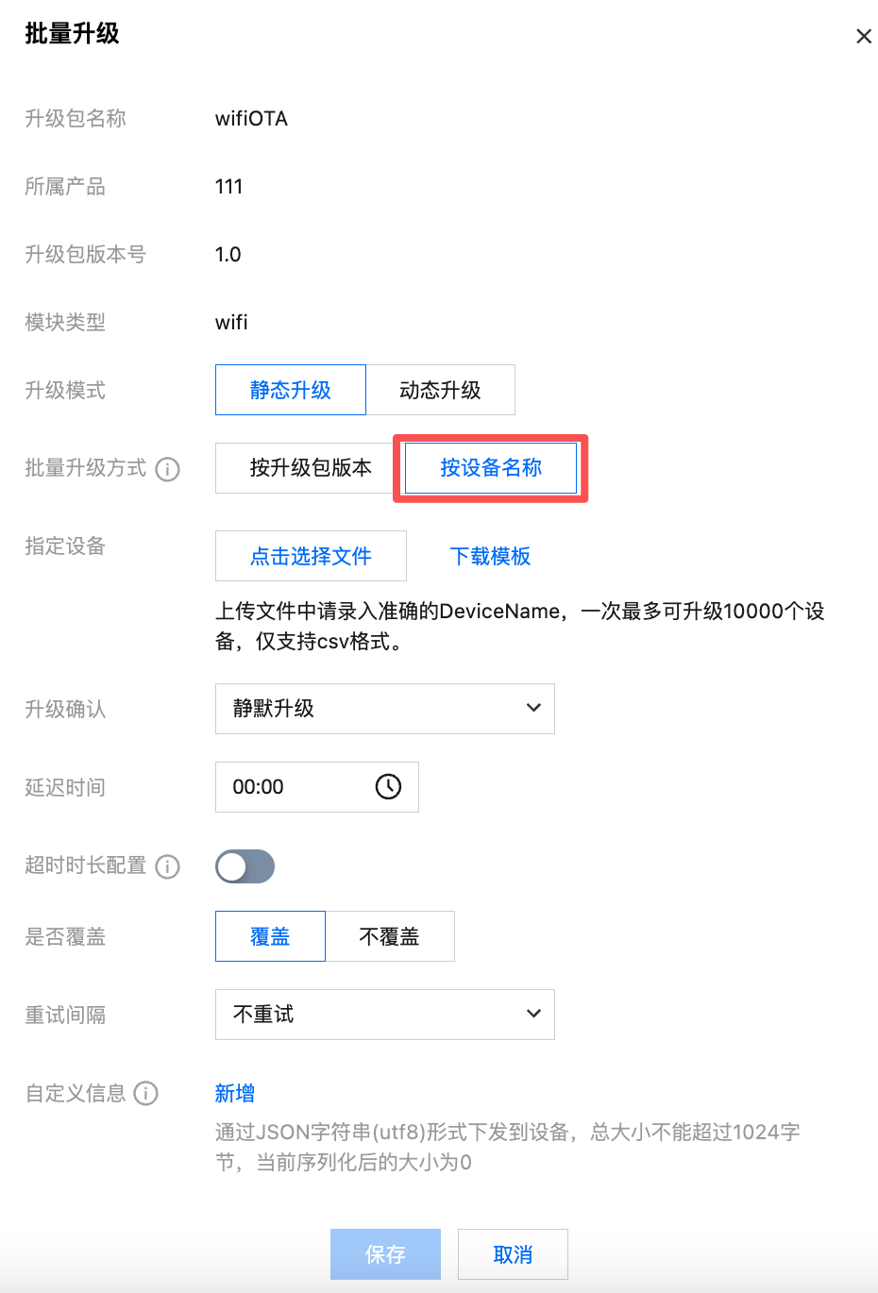
Task: Select 动态升级 upgrade mode
Action: pos(440,390)
